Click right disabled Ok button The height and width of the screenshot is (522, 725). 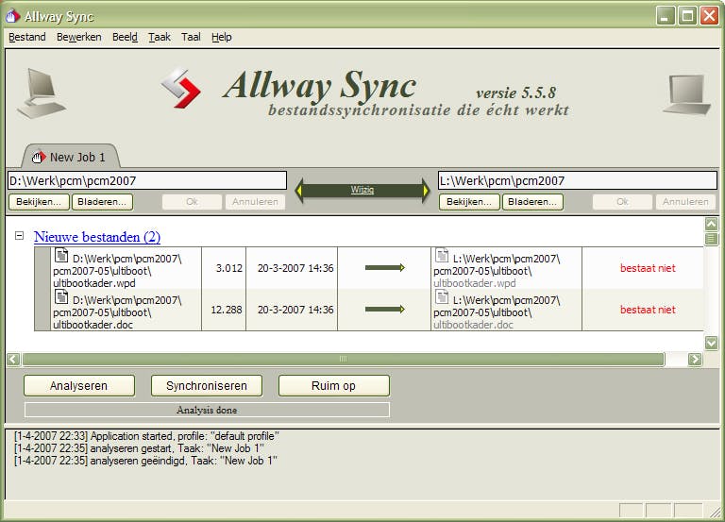click(622, 202)
